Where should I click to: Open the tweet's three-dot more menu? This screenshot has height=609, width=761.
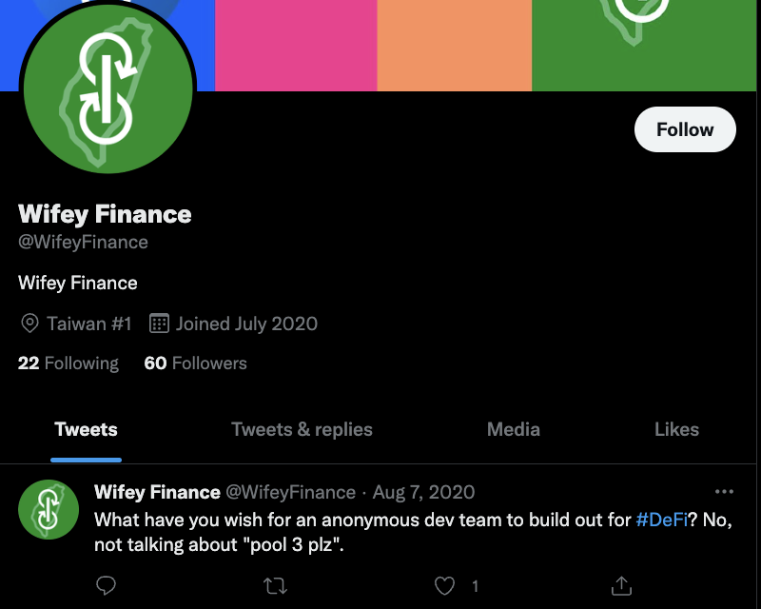tap(724, 492)
